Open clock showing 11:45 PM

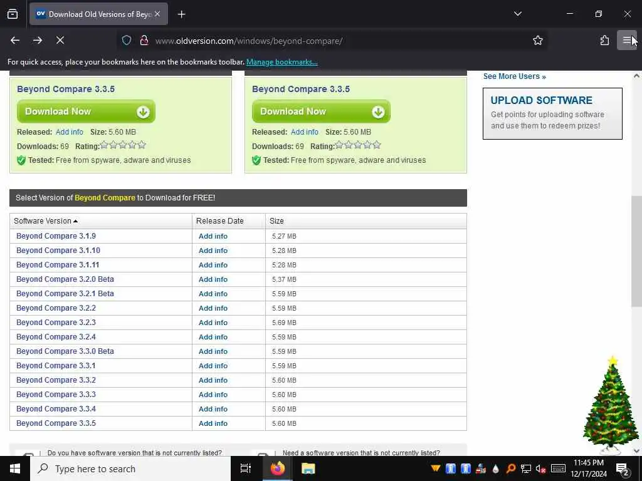(x=589, y=468)
